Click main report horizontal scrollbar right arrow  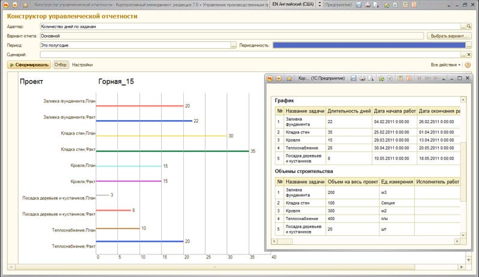coord(462,267)
